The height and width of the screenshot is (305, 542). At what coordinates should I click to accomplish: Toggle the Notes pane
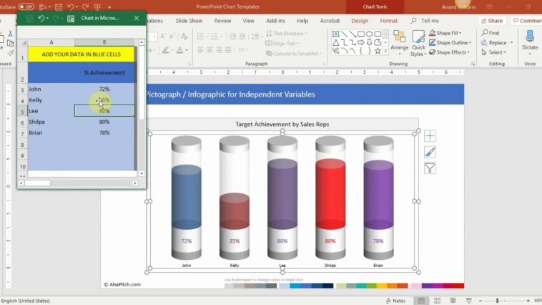click(395, 301)
